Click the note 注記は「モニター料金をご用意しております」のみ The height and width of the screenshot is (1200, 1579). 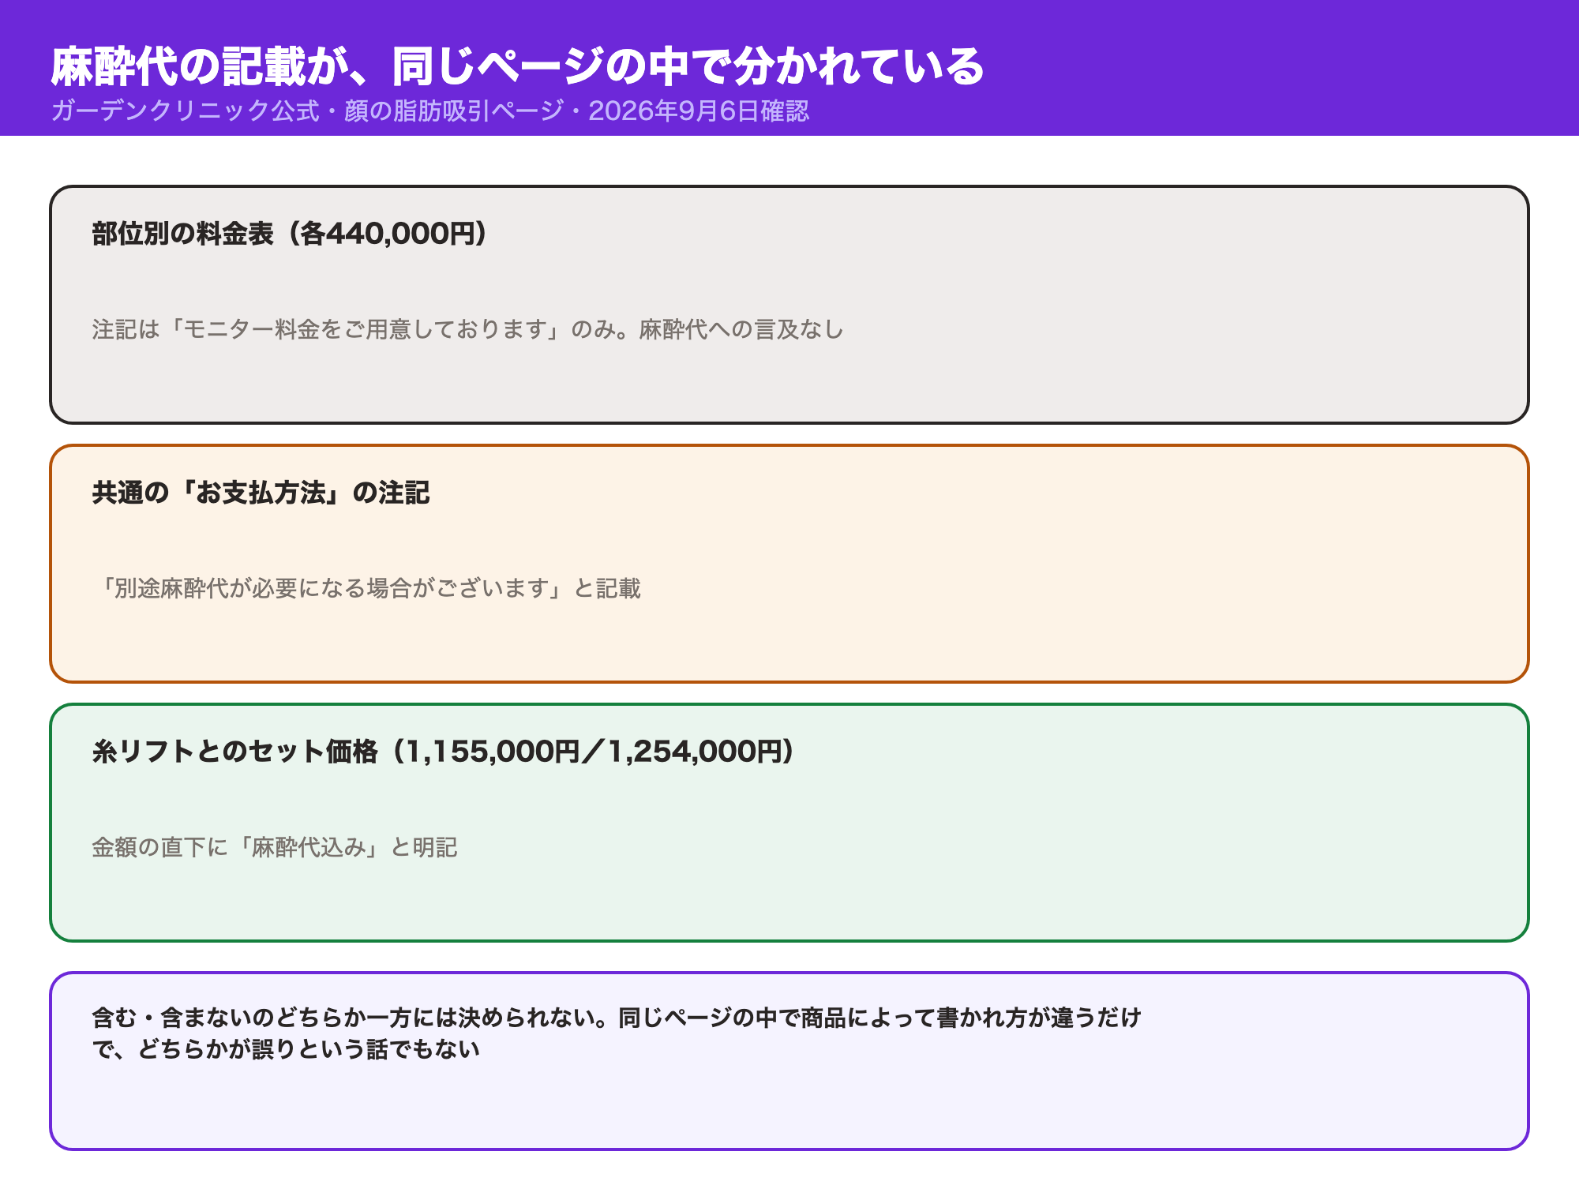(354, 329)
